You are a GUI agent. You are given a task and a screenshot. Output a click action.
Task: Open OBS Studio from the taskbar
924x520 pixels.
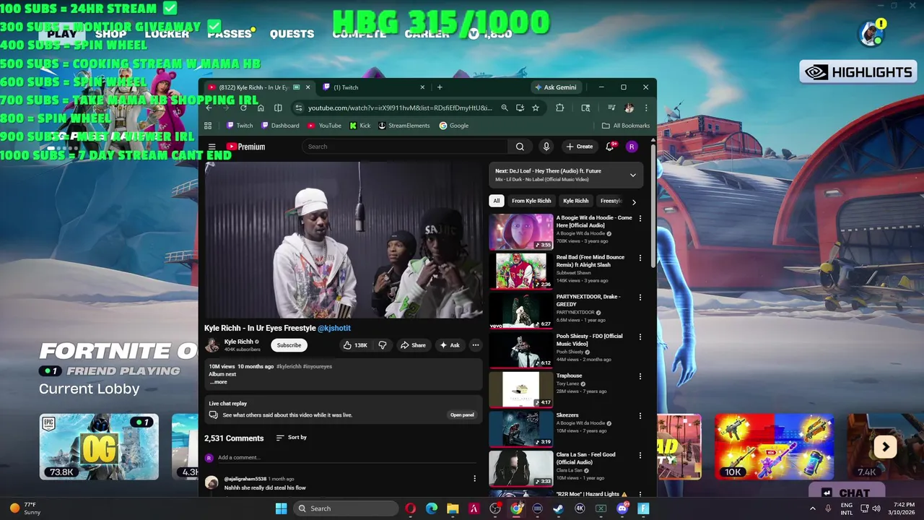pyautogui.click(x=495, y=508)
